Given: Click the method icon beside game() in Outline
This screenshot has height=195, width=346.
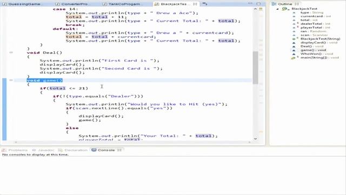Looking at the screenshot, I should [x=294, y=50].
